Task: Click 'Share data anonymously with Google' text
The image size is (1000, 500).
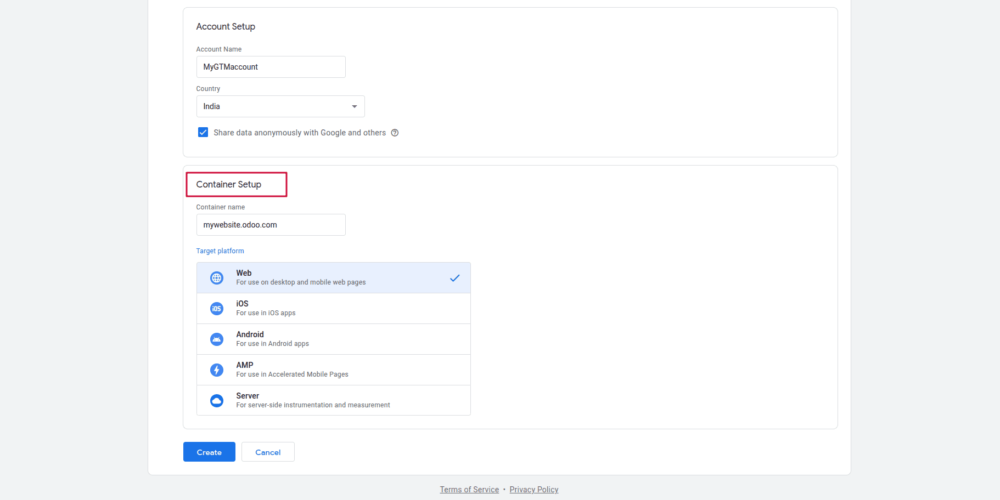Action: [300, 133]
